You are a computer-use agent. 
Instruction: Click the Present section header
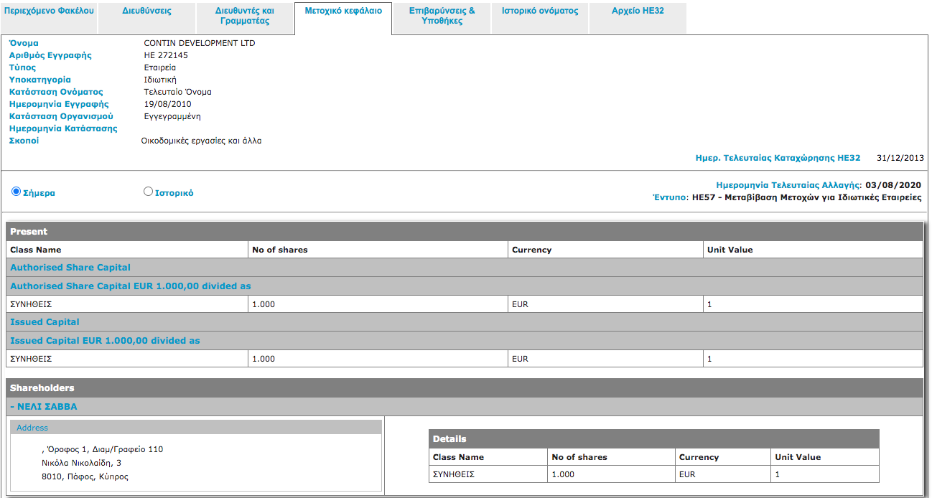[29, 232]
